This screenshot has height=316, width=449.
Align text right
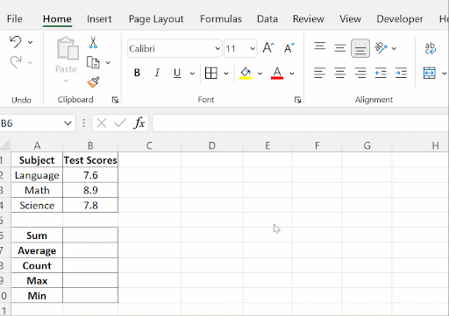tap(360, 73)
